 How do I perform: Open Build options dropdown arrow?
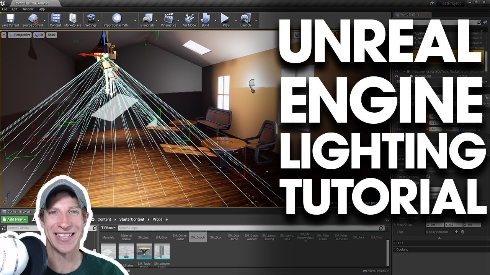click(x=216, y=20)
